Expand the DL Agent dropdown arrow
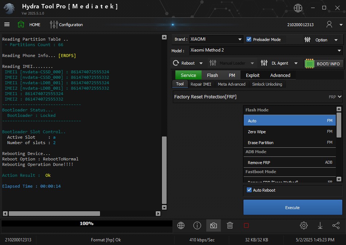This screenshot has width=346, height=245. tap(296, 64)
